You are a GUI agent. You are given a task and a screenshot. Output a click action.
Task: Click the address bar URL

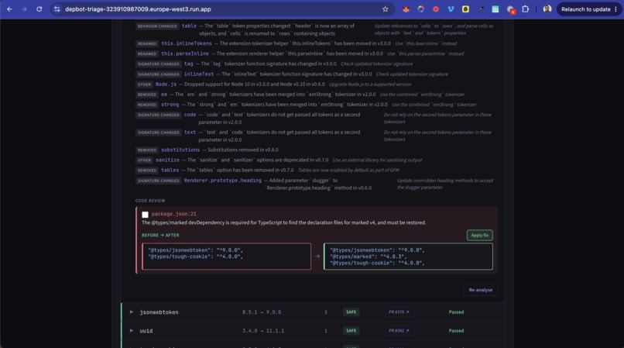click(x=138, y=9)
